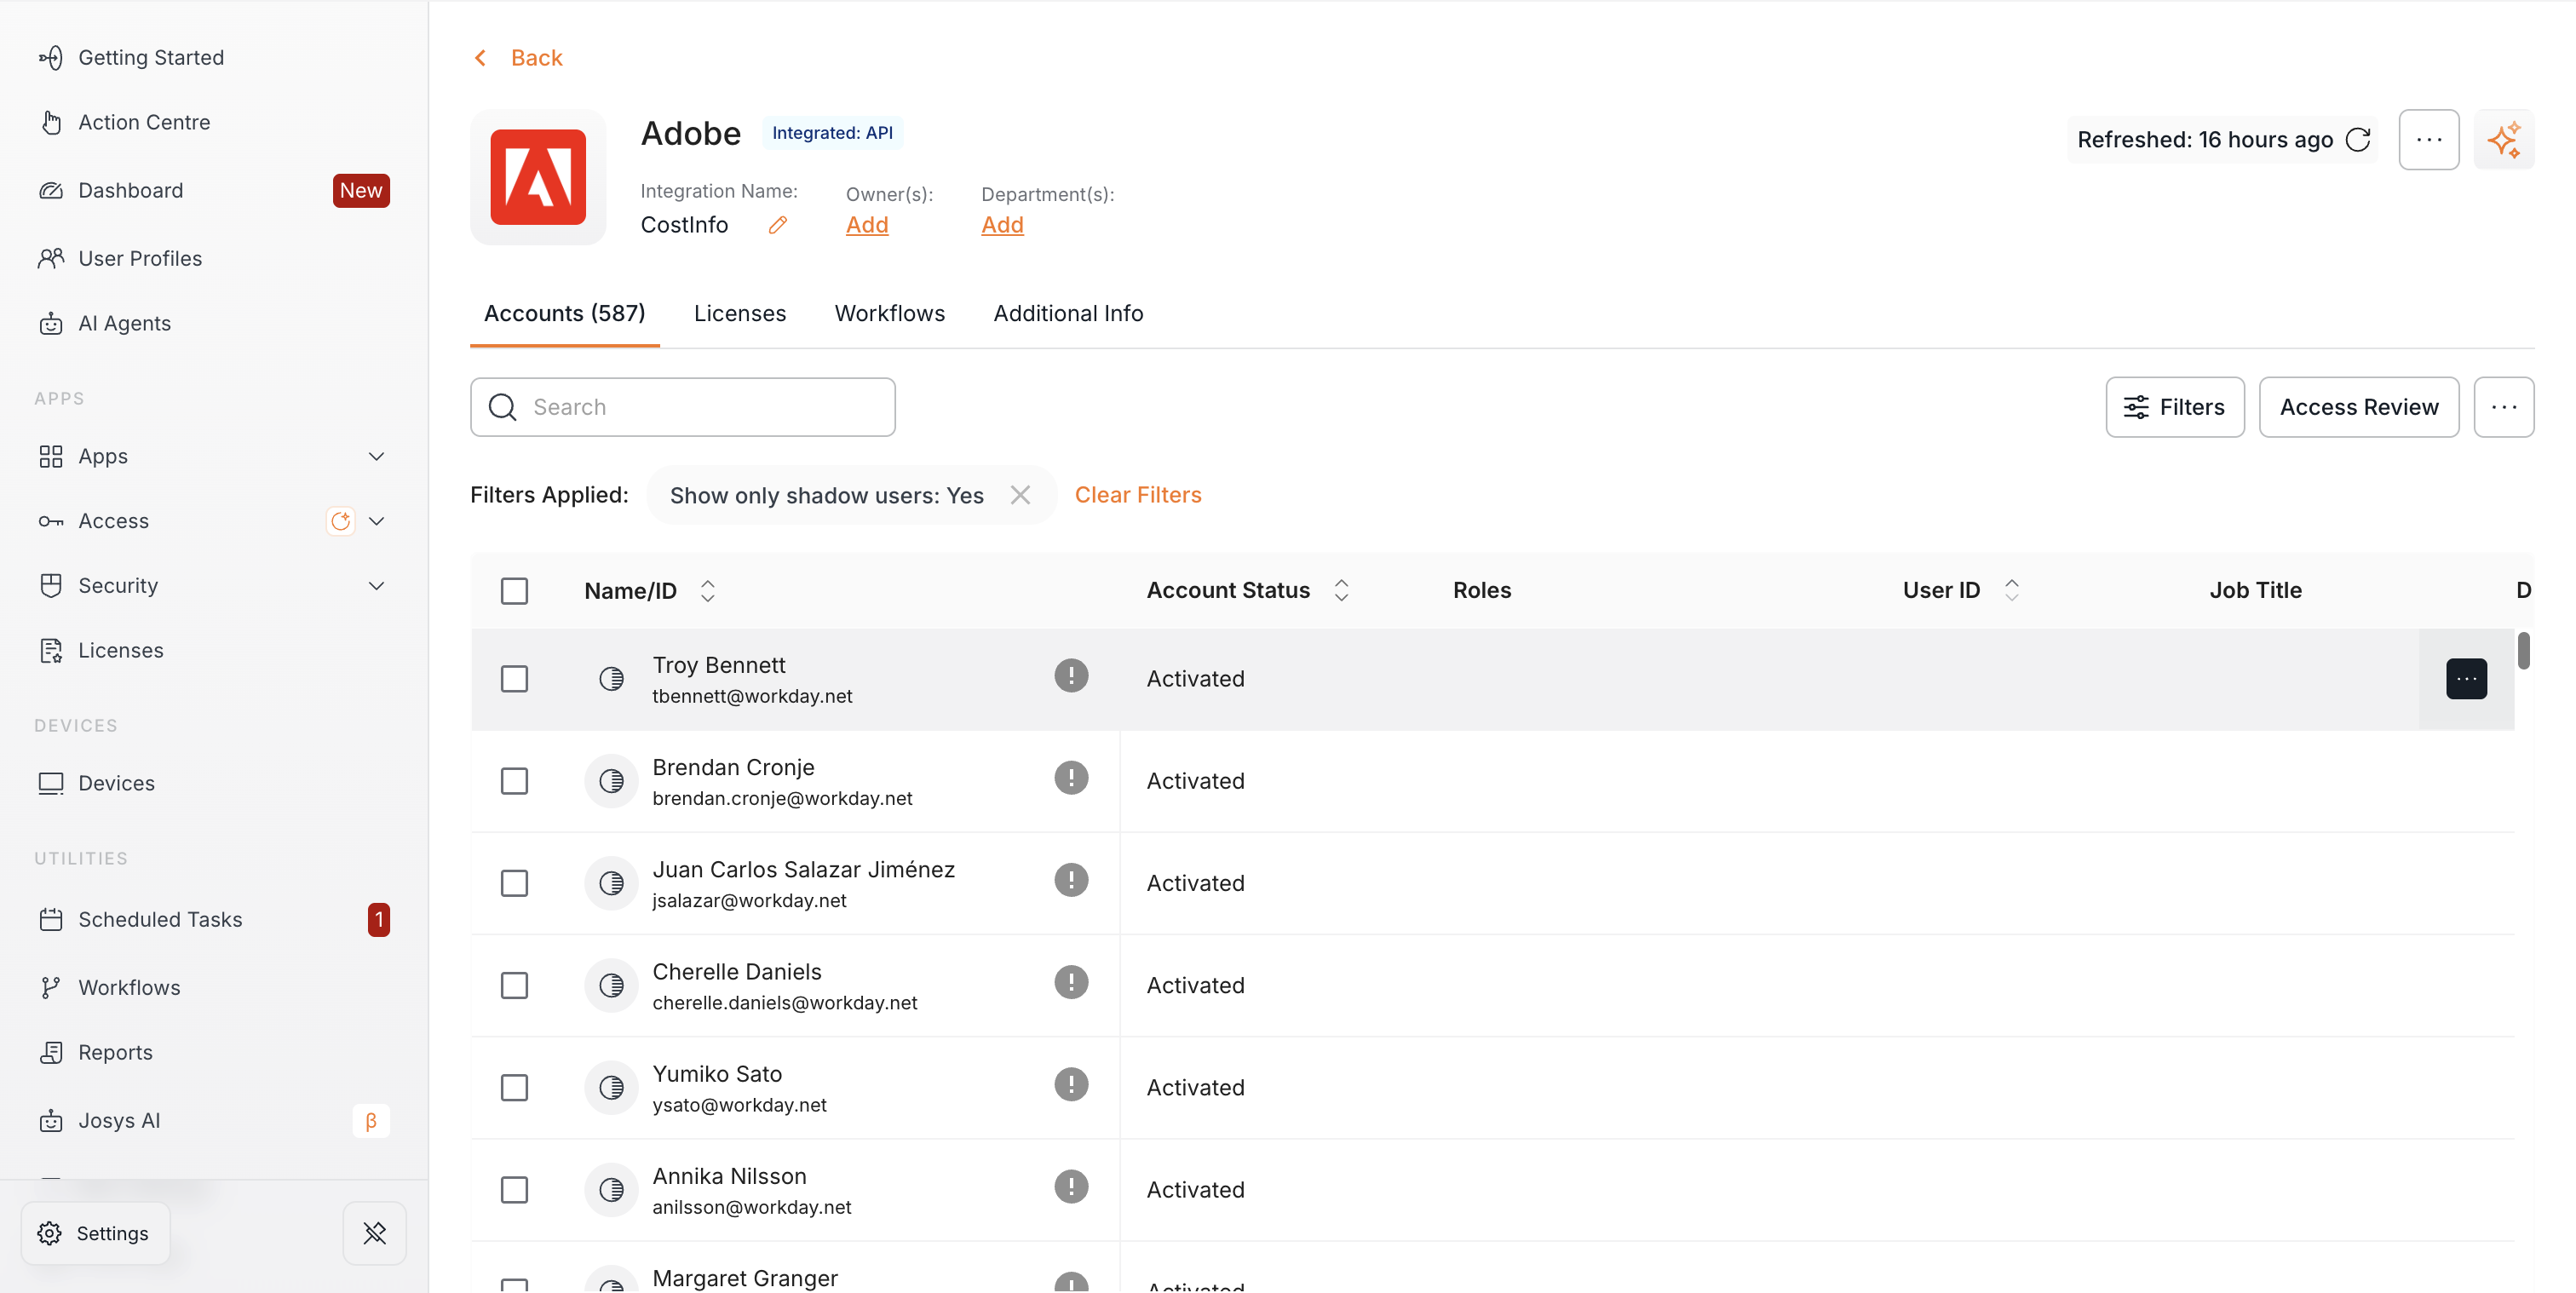The height and width of the screenshot is (1293, 2576).
Task: Click the Access update indicator icon
Action: pos(340,521)
